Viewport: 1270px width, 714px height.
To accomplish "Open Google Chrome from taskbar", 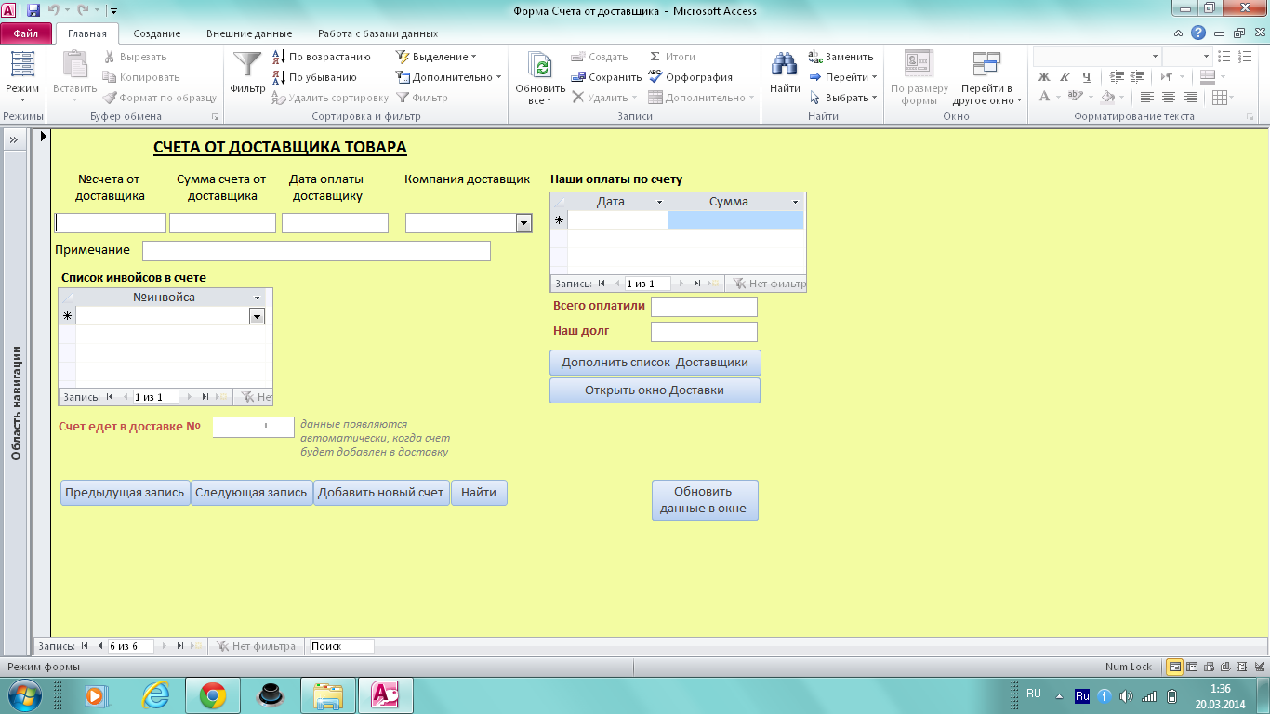I will pos(213,695).
